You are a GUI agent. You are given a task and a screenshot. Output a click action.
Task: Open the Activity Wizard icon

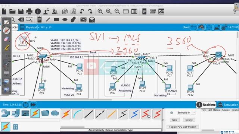[46, 12]
